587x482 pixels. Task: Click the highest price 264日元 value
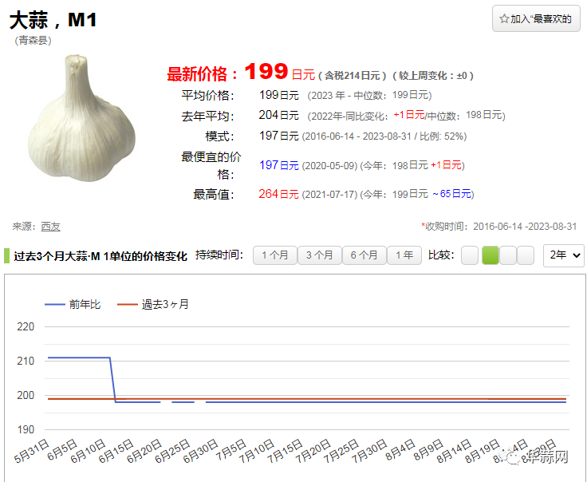click(x=278, y=194)
